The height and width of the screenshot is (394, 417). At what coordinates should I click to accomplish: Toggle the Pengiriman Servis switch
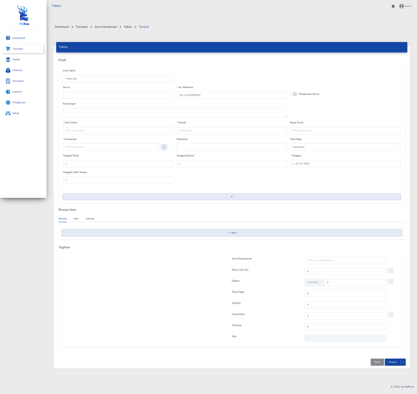[x=293, y=94]
